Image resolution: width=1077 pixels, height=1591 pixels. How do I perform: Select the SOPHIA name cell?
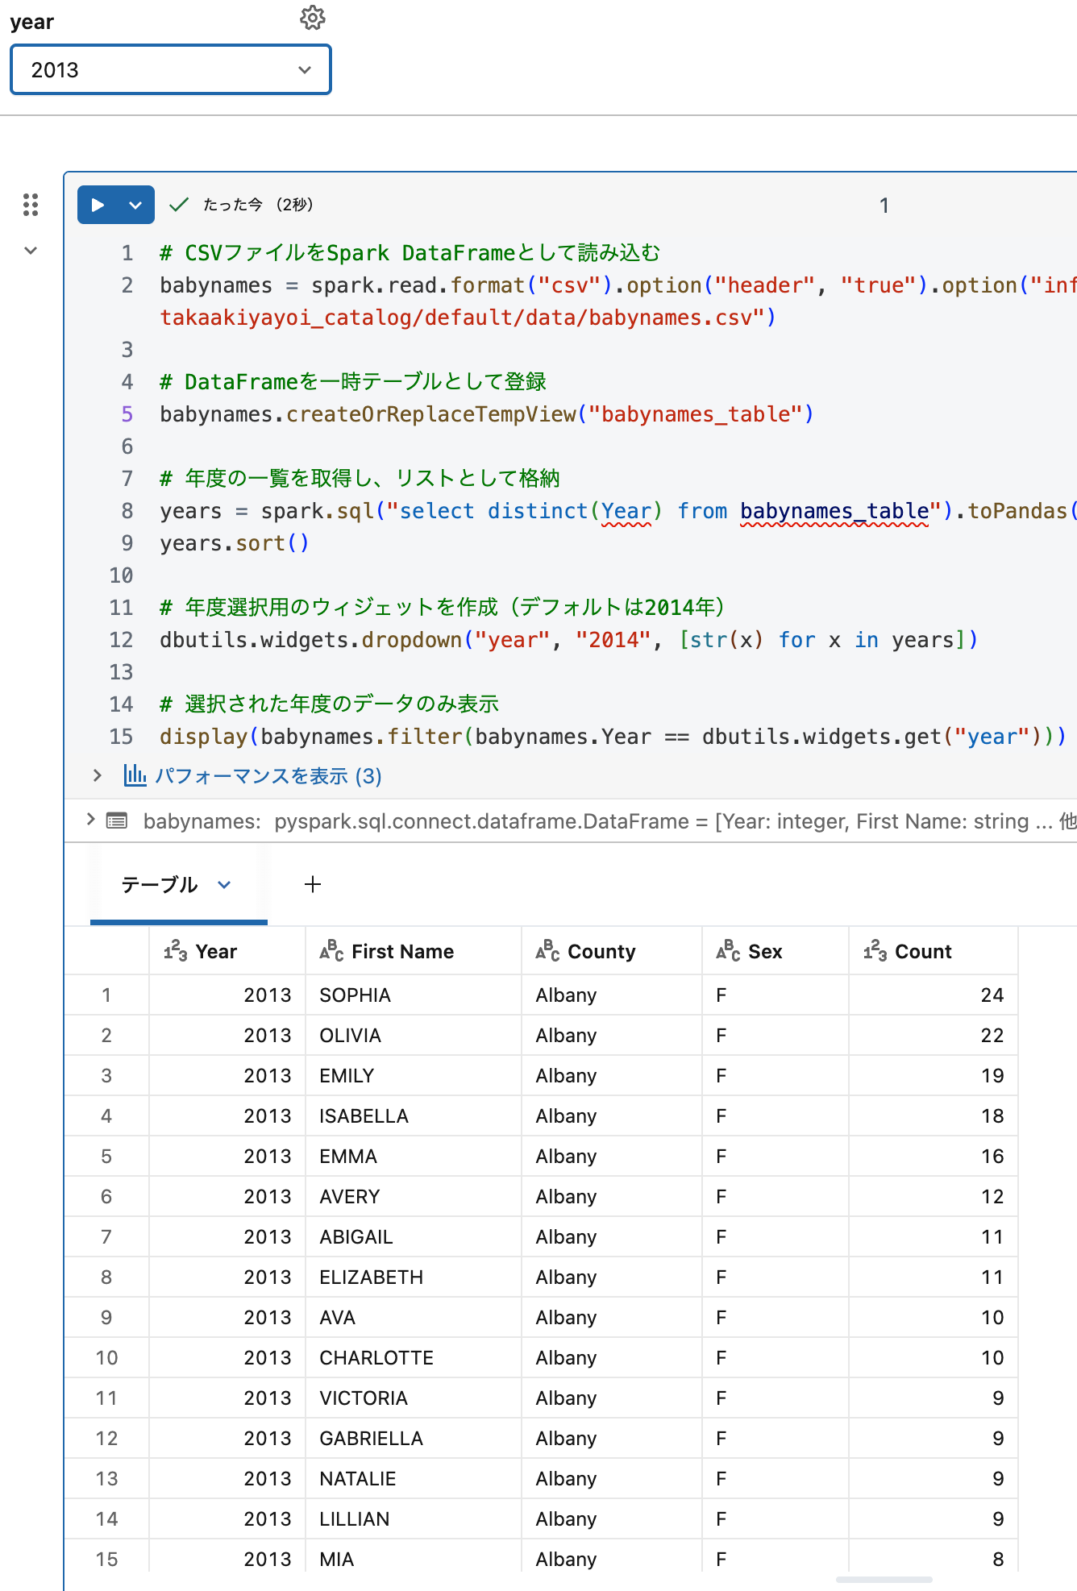pyautogui.click(x=414, y=995)
